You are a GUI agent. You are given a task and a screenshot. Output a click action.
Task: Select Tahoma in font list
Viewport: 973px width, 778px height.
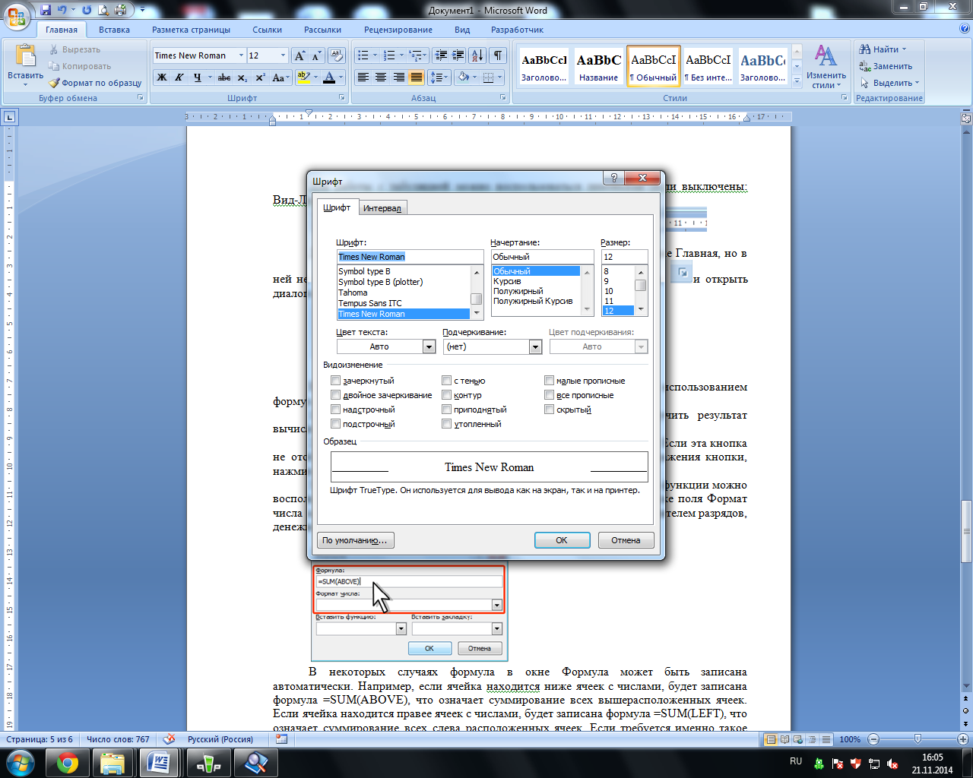[404, 293]
